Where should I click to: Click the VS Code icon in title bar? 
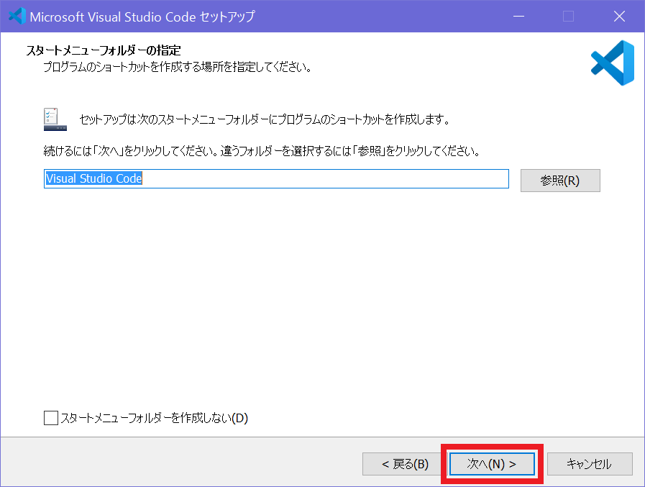(x=17, y=16)
